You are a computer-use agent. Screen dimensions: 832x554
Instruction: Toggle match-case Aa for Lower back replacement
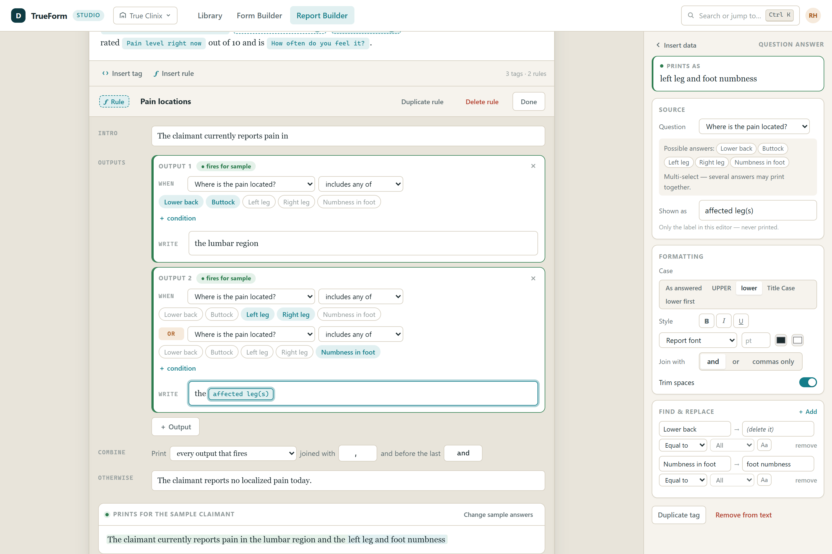tap(764, 445)
